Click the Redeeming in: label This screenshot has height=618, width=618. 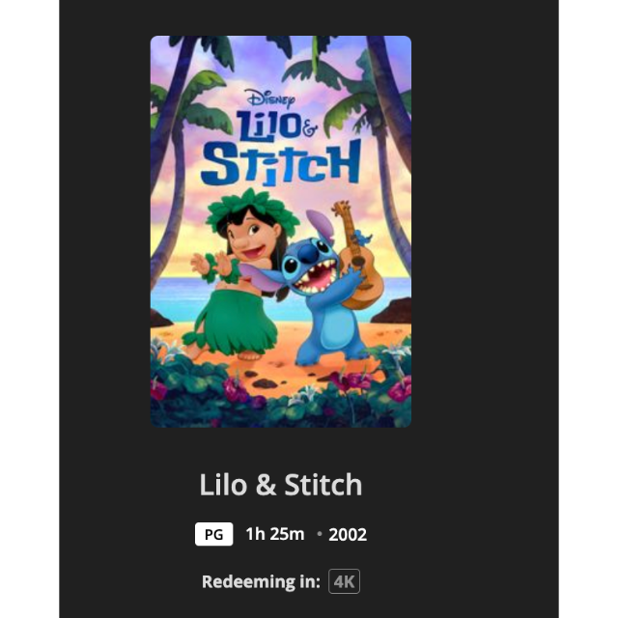pyautogui.click(x=261, y=581)
